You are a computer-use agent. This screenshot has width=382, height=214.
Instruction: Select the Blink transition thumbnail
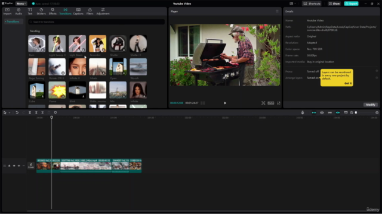77,90
